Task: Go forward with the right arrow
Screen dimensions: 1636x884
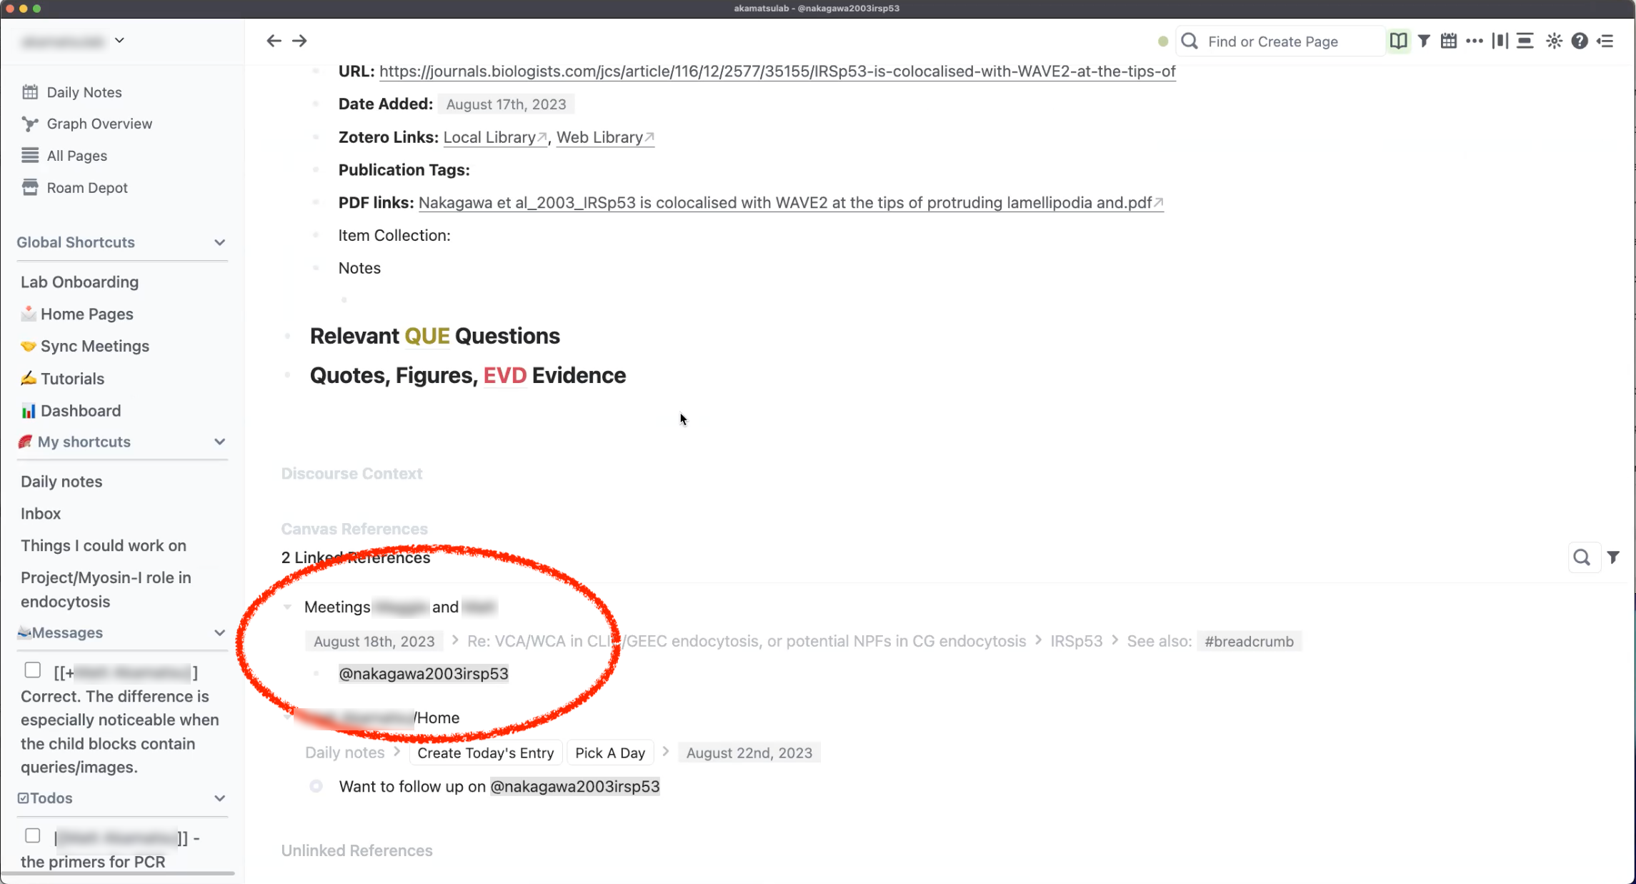Action: 299,41
